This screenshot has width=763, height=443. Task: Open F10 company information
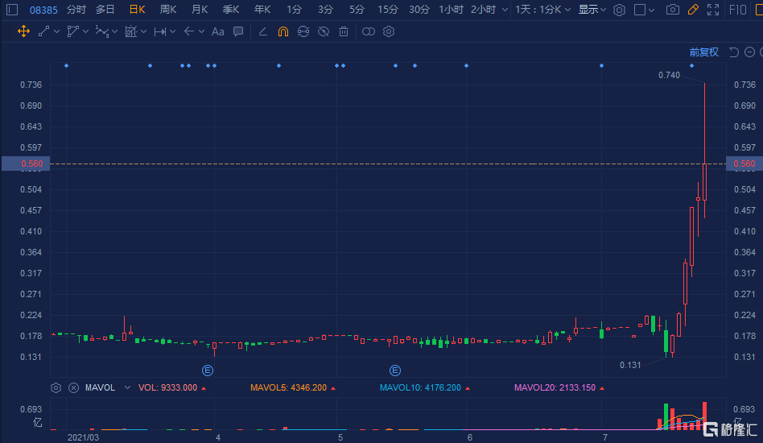click(737, 10)
